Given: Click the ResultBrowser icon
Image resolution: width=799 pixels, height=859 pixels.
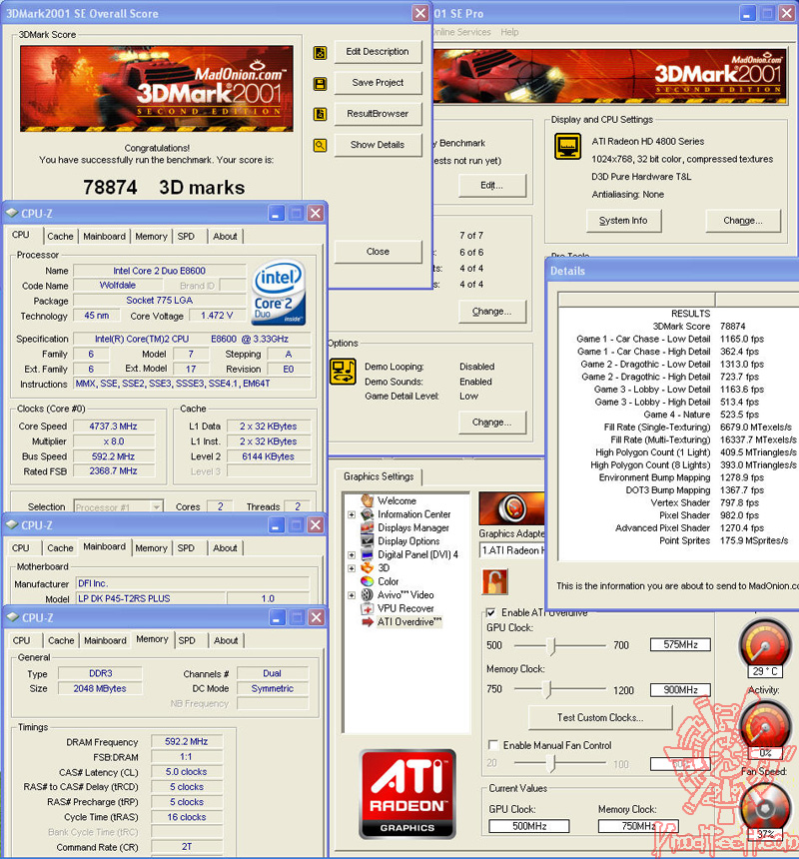Looking at the screenshot, I should [320, 114].
